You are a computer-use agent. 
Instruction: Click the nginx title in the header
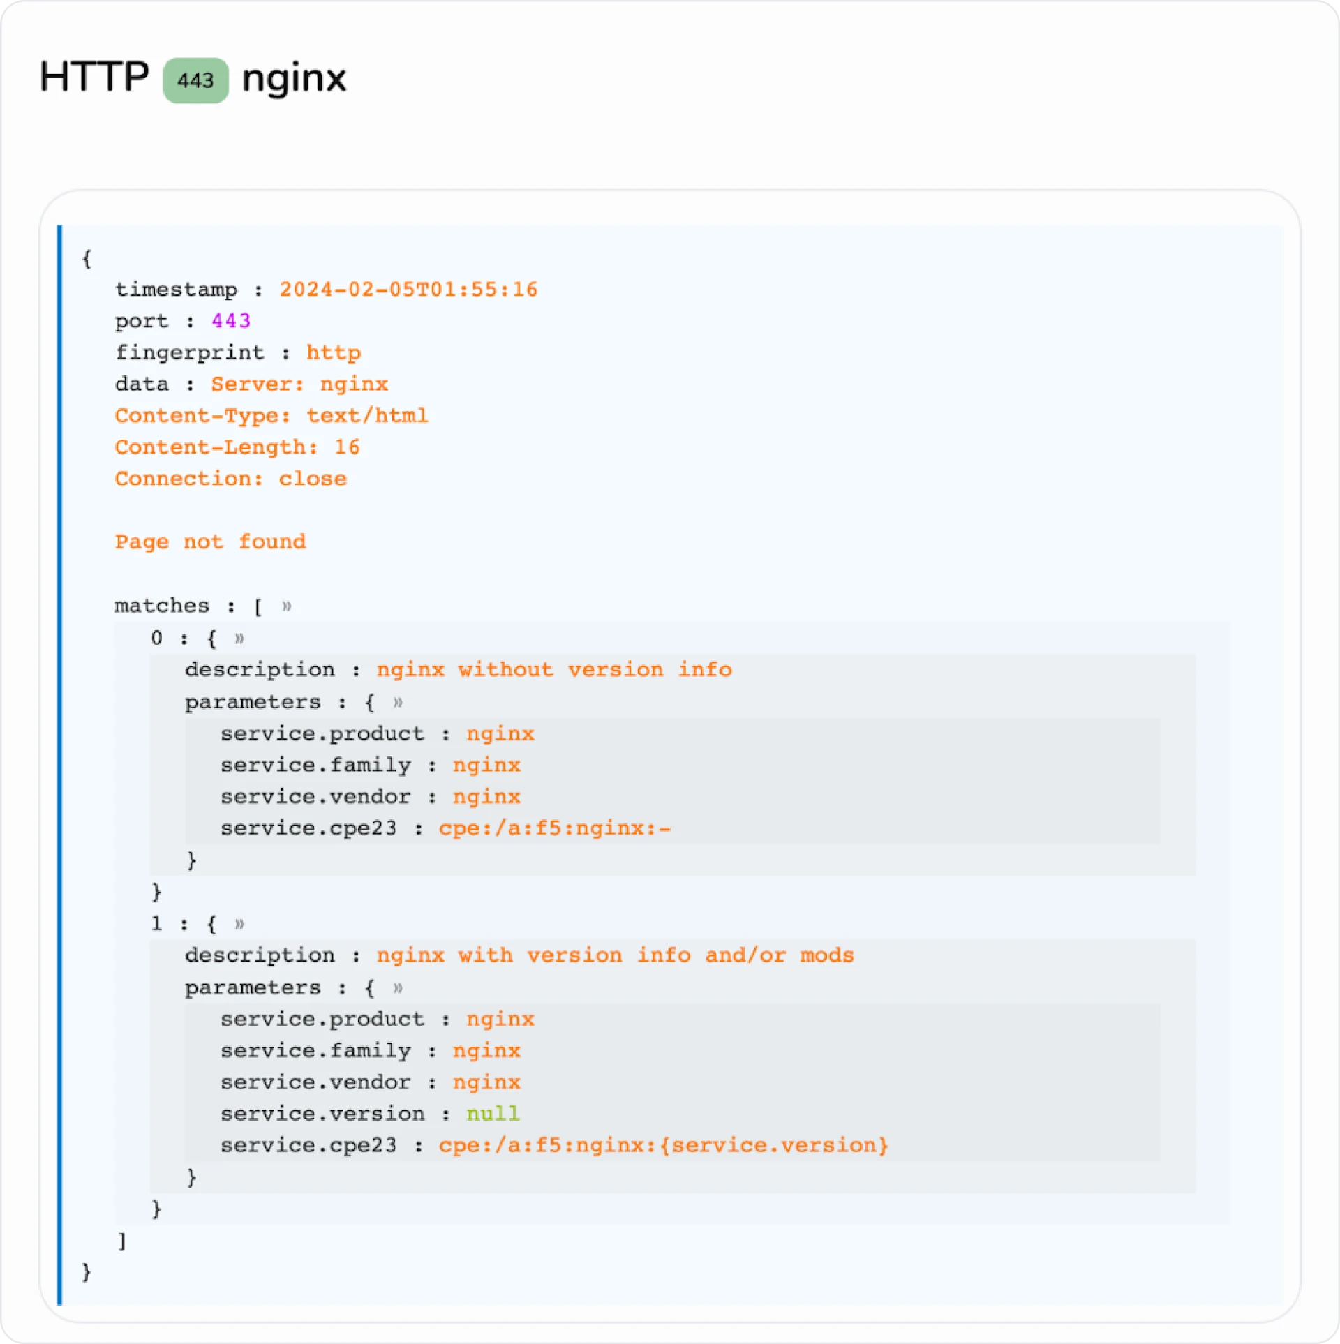[x=294, y=79]
